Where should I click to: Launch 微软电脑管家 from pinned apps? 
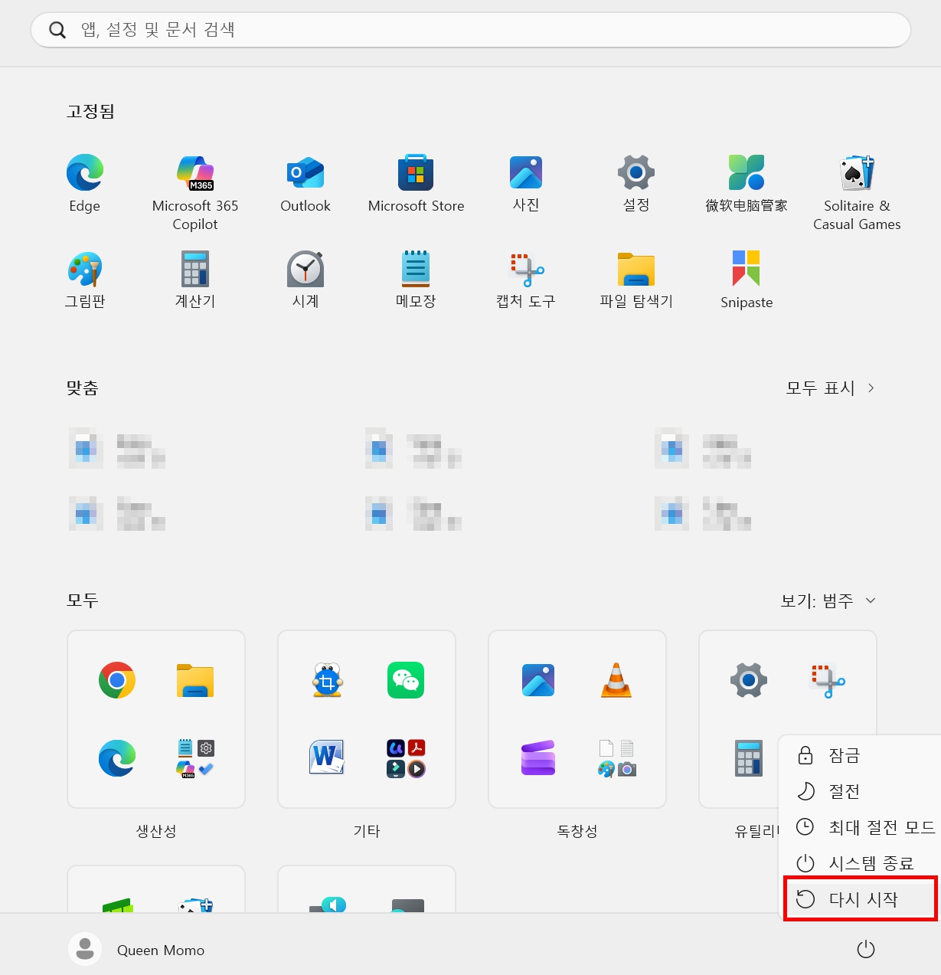(x=747, y=184)
